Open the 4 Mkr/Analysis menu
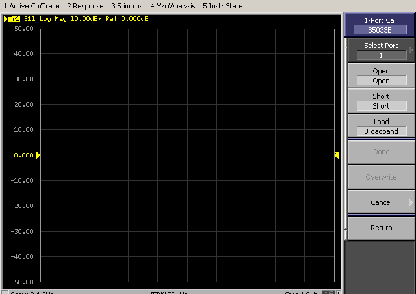 (x=173, y=6)
